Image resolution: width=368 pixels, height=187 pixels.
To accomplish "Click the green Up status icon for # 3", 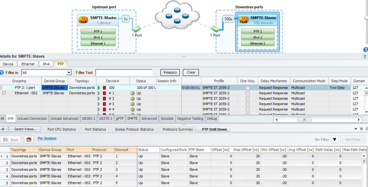I will pyautogui.click(x=133, y=104).
